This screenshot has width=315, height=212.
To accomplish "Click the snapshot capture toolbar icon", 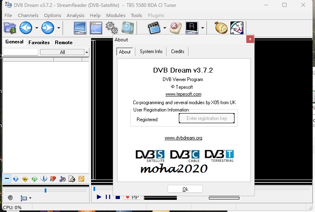I will [x=128, y=28].
